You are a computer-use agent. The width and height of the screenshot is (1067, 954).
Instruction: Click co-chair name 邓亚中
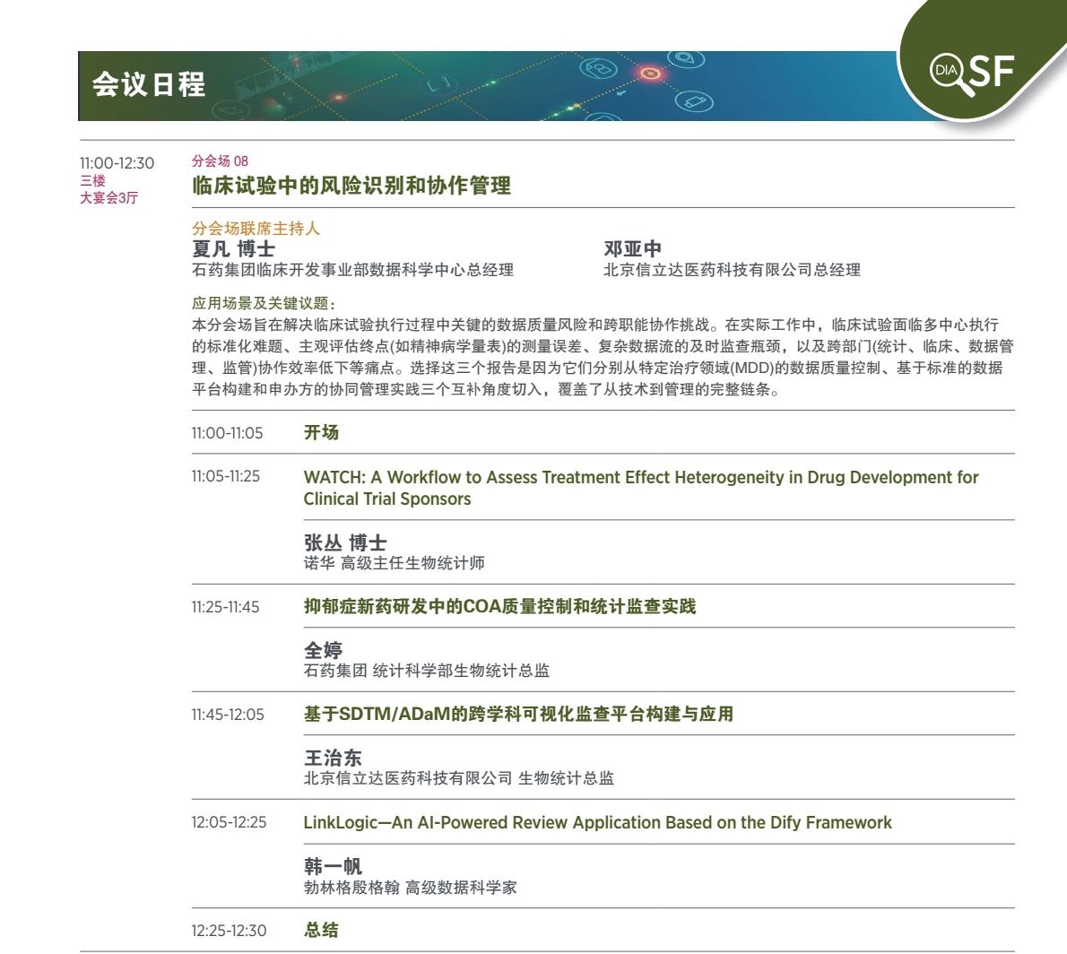[632, 248]
